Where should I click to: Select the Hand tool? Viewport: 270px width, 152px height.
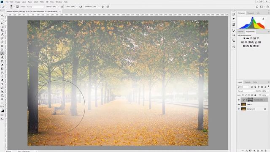(x=2, y=95)
